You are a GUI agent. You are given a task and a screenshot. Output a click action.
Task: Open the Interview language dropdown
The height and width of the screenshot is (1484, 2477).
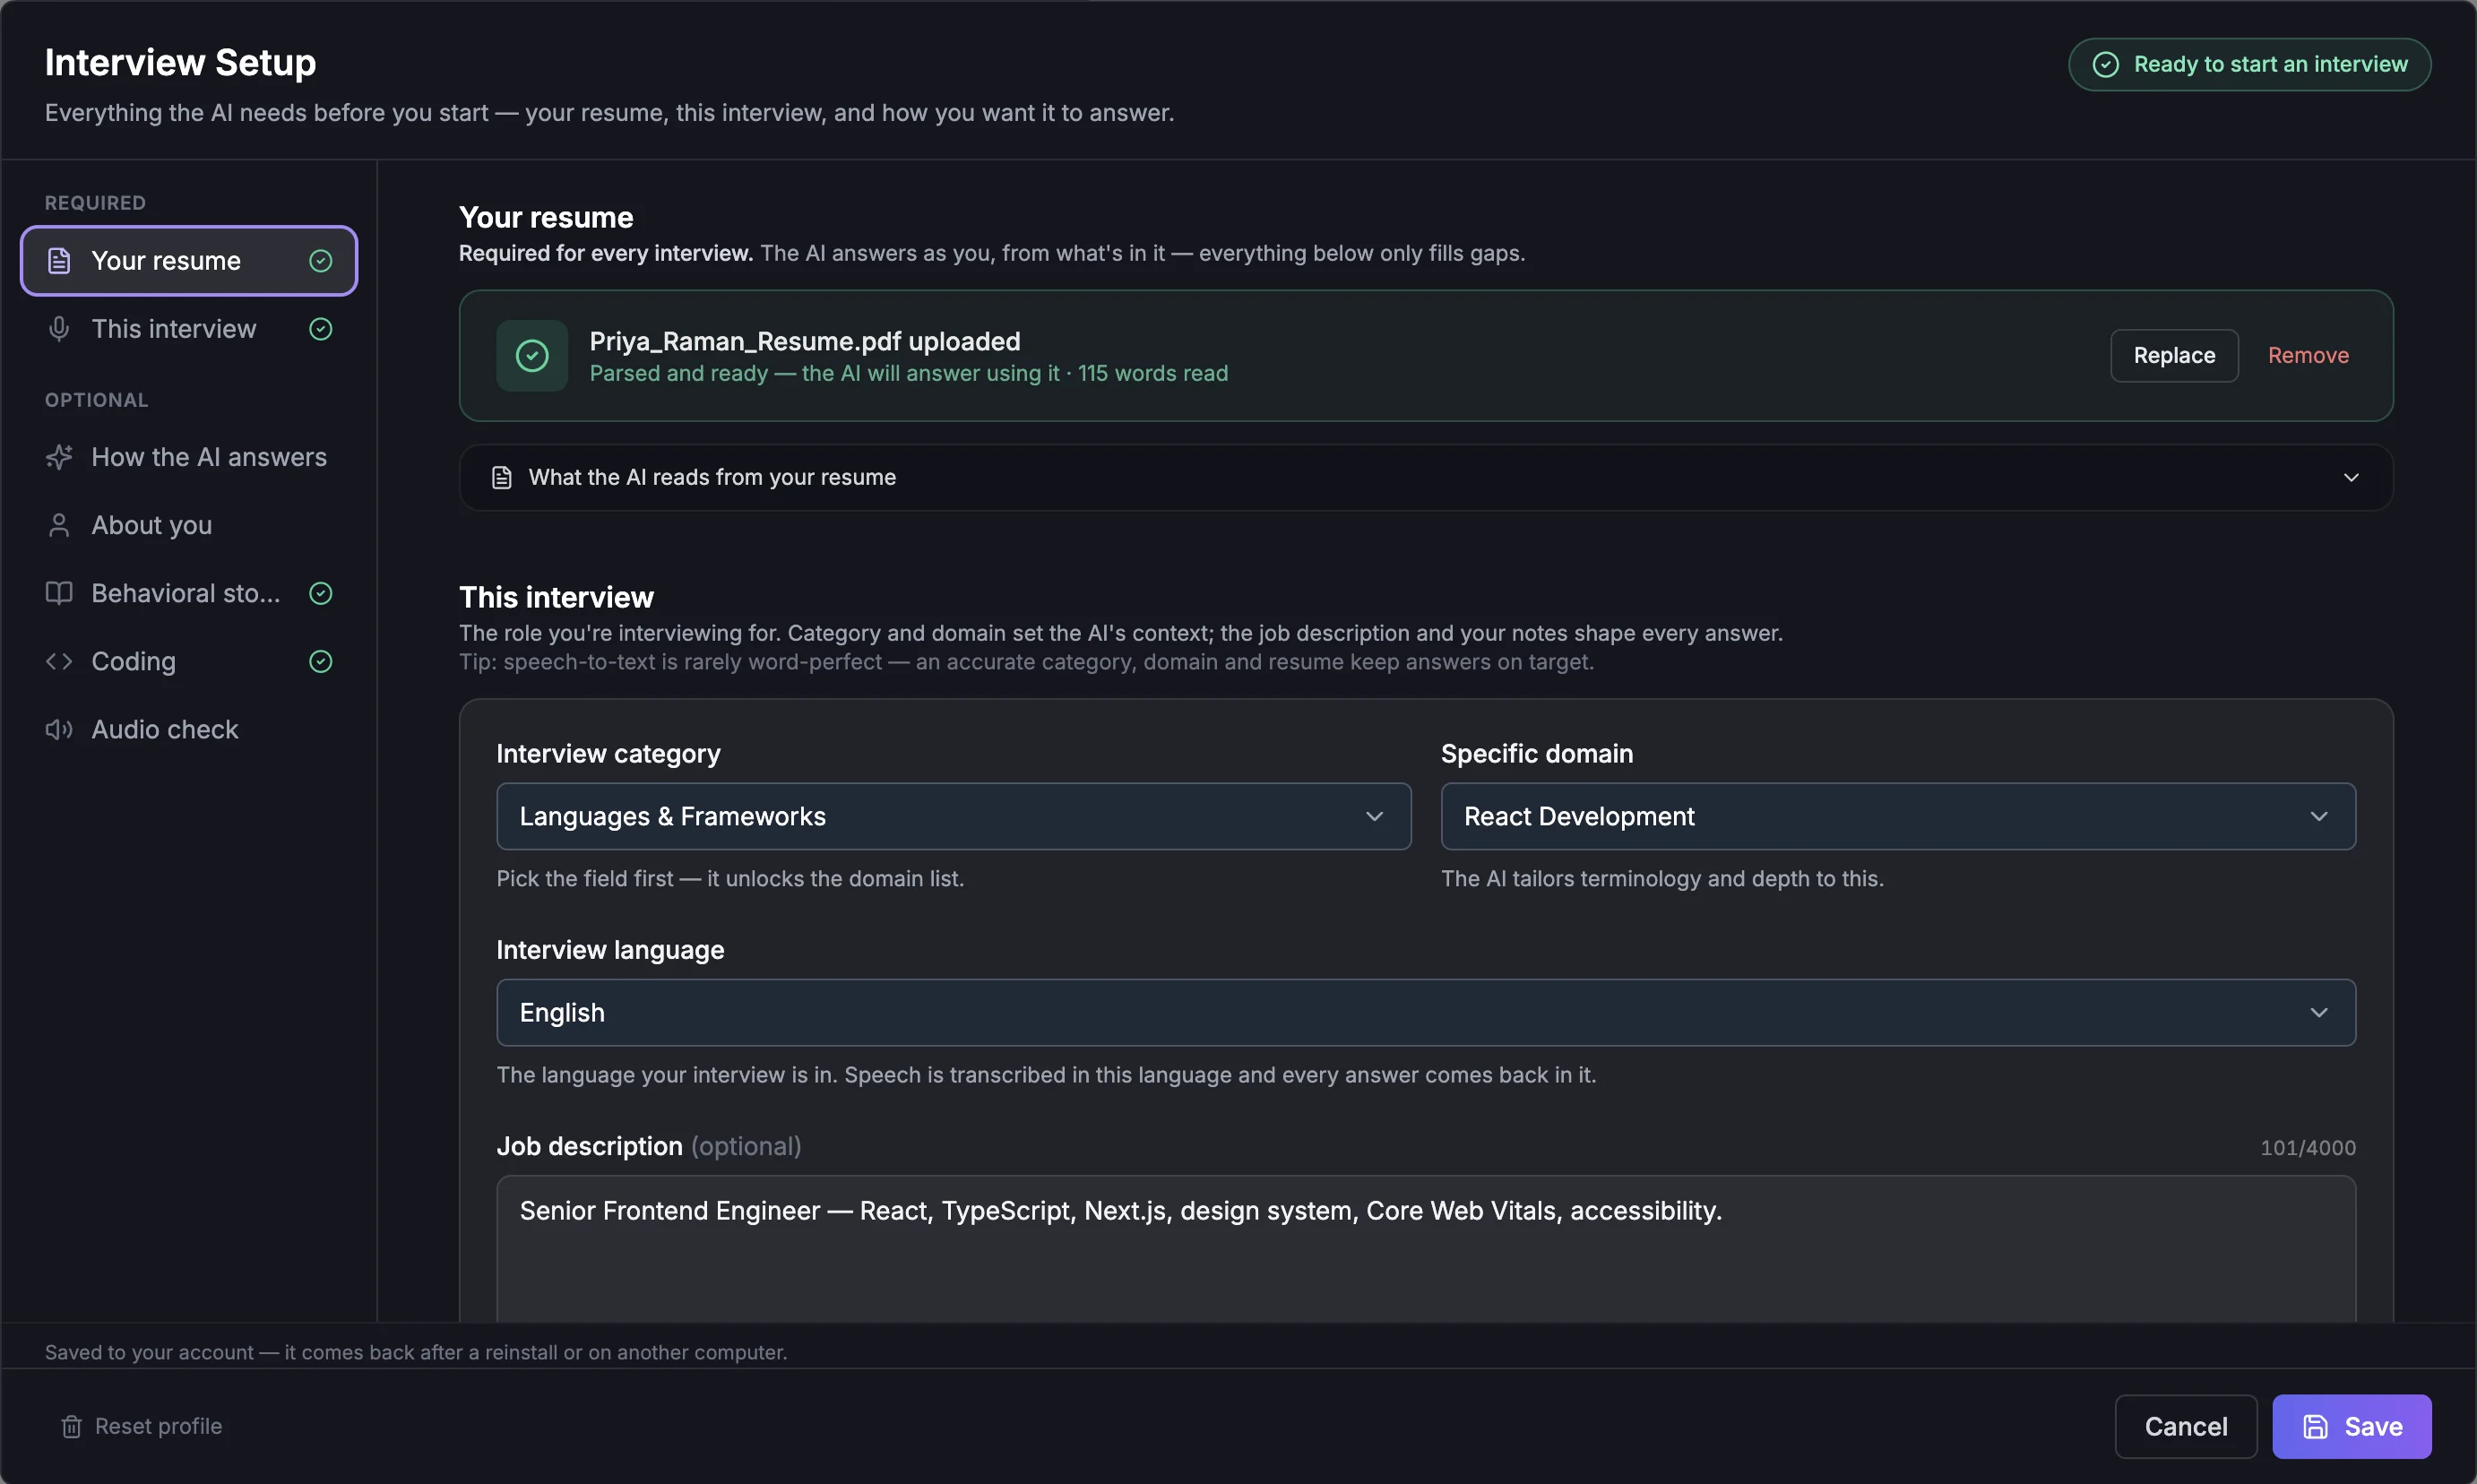point(1425,1012)
